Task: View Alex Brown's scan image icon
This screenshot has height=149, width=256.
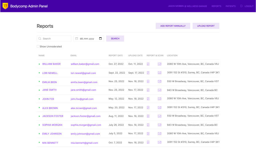Action: coord(159,108)
